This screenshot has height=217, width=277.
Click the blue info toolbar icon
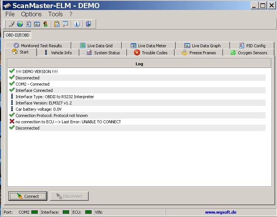77,24
